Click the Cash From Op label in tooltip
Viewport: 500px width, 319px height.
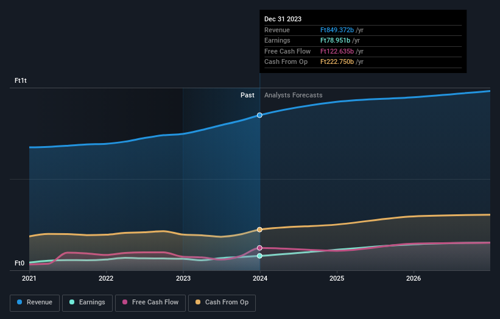[x=286, y=62]
